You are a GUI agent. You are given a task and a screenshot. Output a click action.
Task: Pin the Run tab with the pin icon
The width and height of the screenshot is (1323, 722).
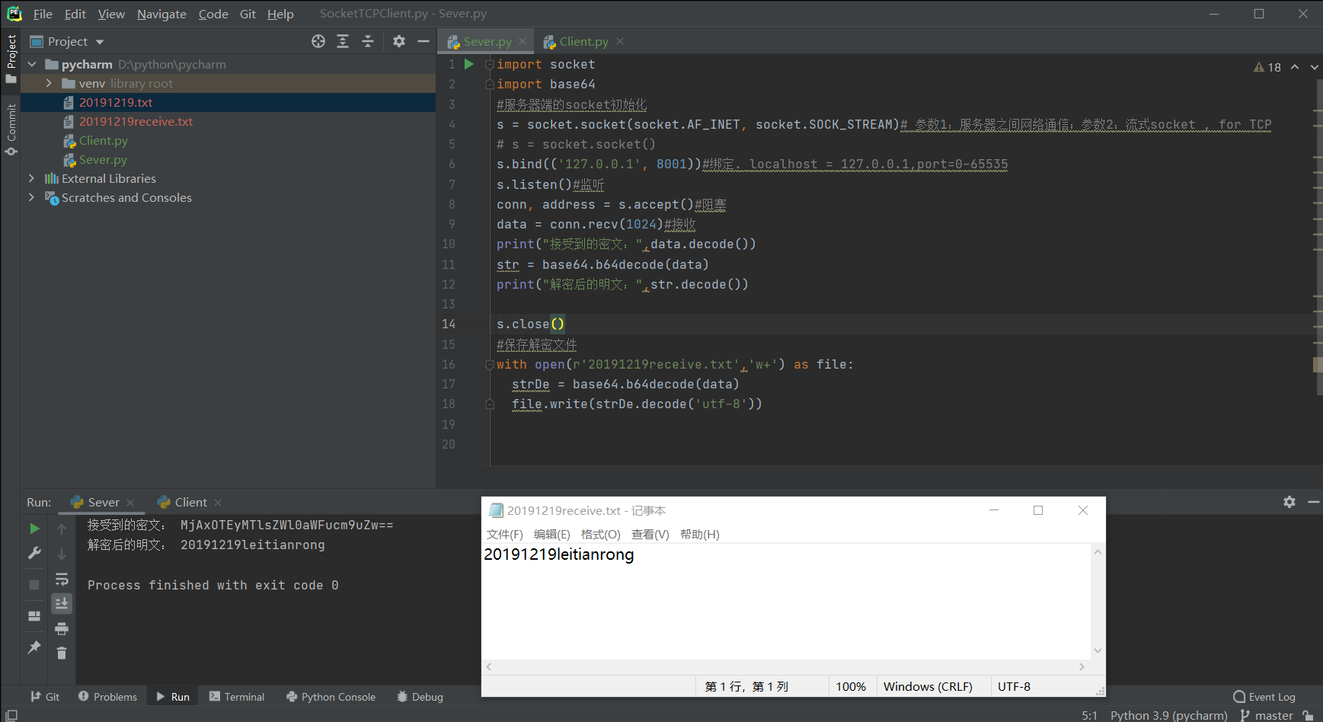point(34,647)
